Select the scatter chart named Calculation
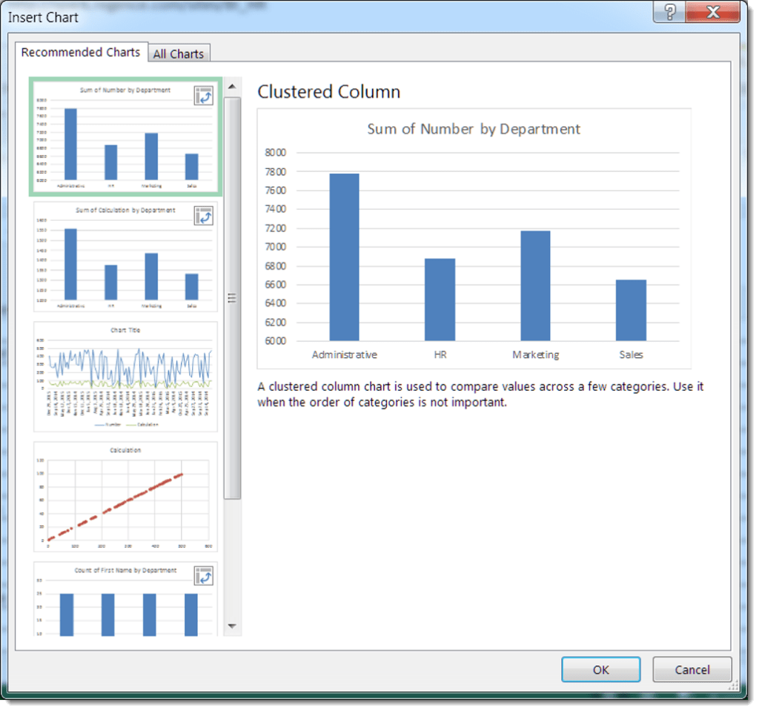The image size is (759, 711). [x=124, y=497]
